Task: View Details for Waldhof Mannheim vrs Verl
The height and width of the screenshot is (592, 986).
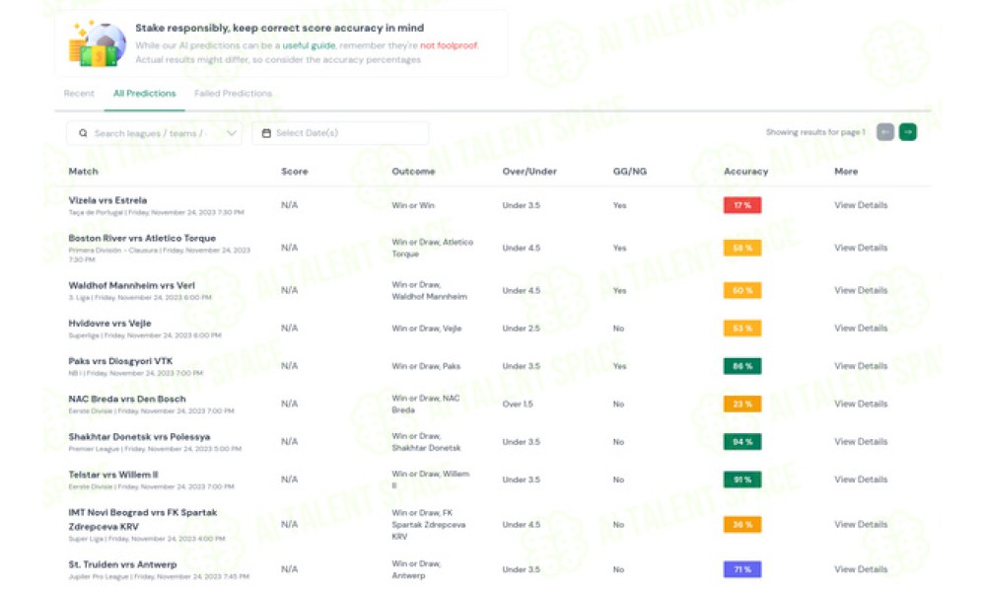Action: (861, 291)
